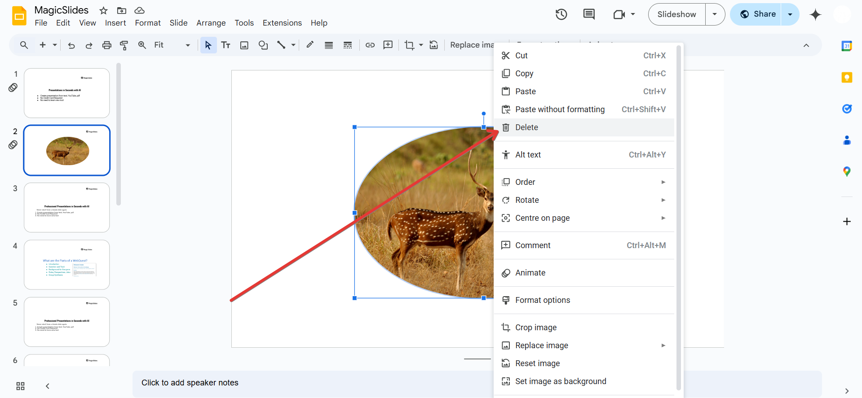Screen dimensions: 862x398
Task: Toggle grid view of slides
Action: [x=20, y=386]
